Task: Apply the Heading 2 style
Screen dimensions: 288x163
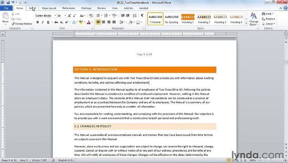Action: point(204,19)
